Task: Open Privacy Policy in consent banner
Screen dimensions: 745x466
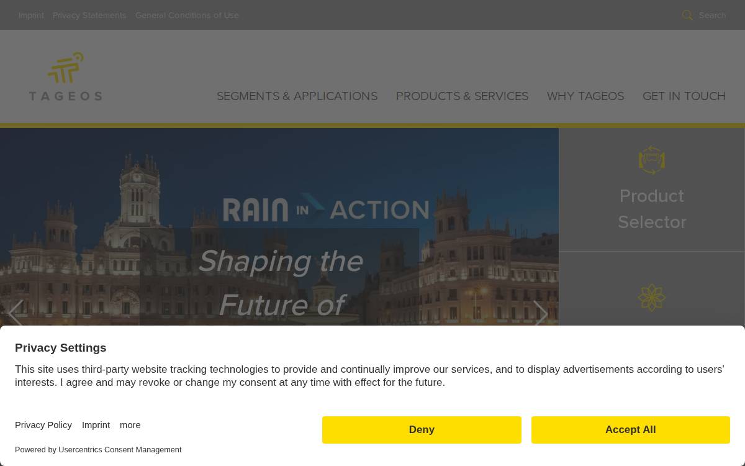Action: (x=43, y=425)
